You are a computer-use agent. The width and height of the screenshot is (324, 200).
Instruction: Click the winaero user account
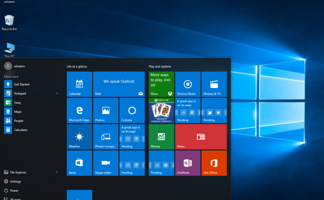coord(15,66)
